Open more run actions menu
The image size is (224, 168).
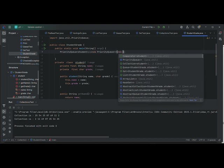coord(169,27)
